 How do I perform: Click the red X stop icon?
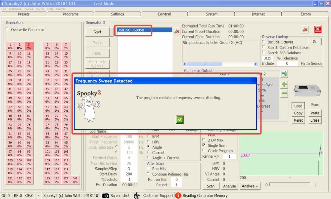317,29
